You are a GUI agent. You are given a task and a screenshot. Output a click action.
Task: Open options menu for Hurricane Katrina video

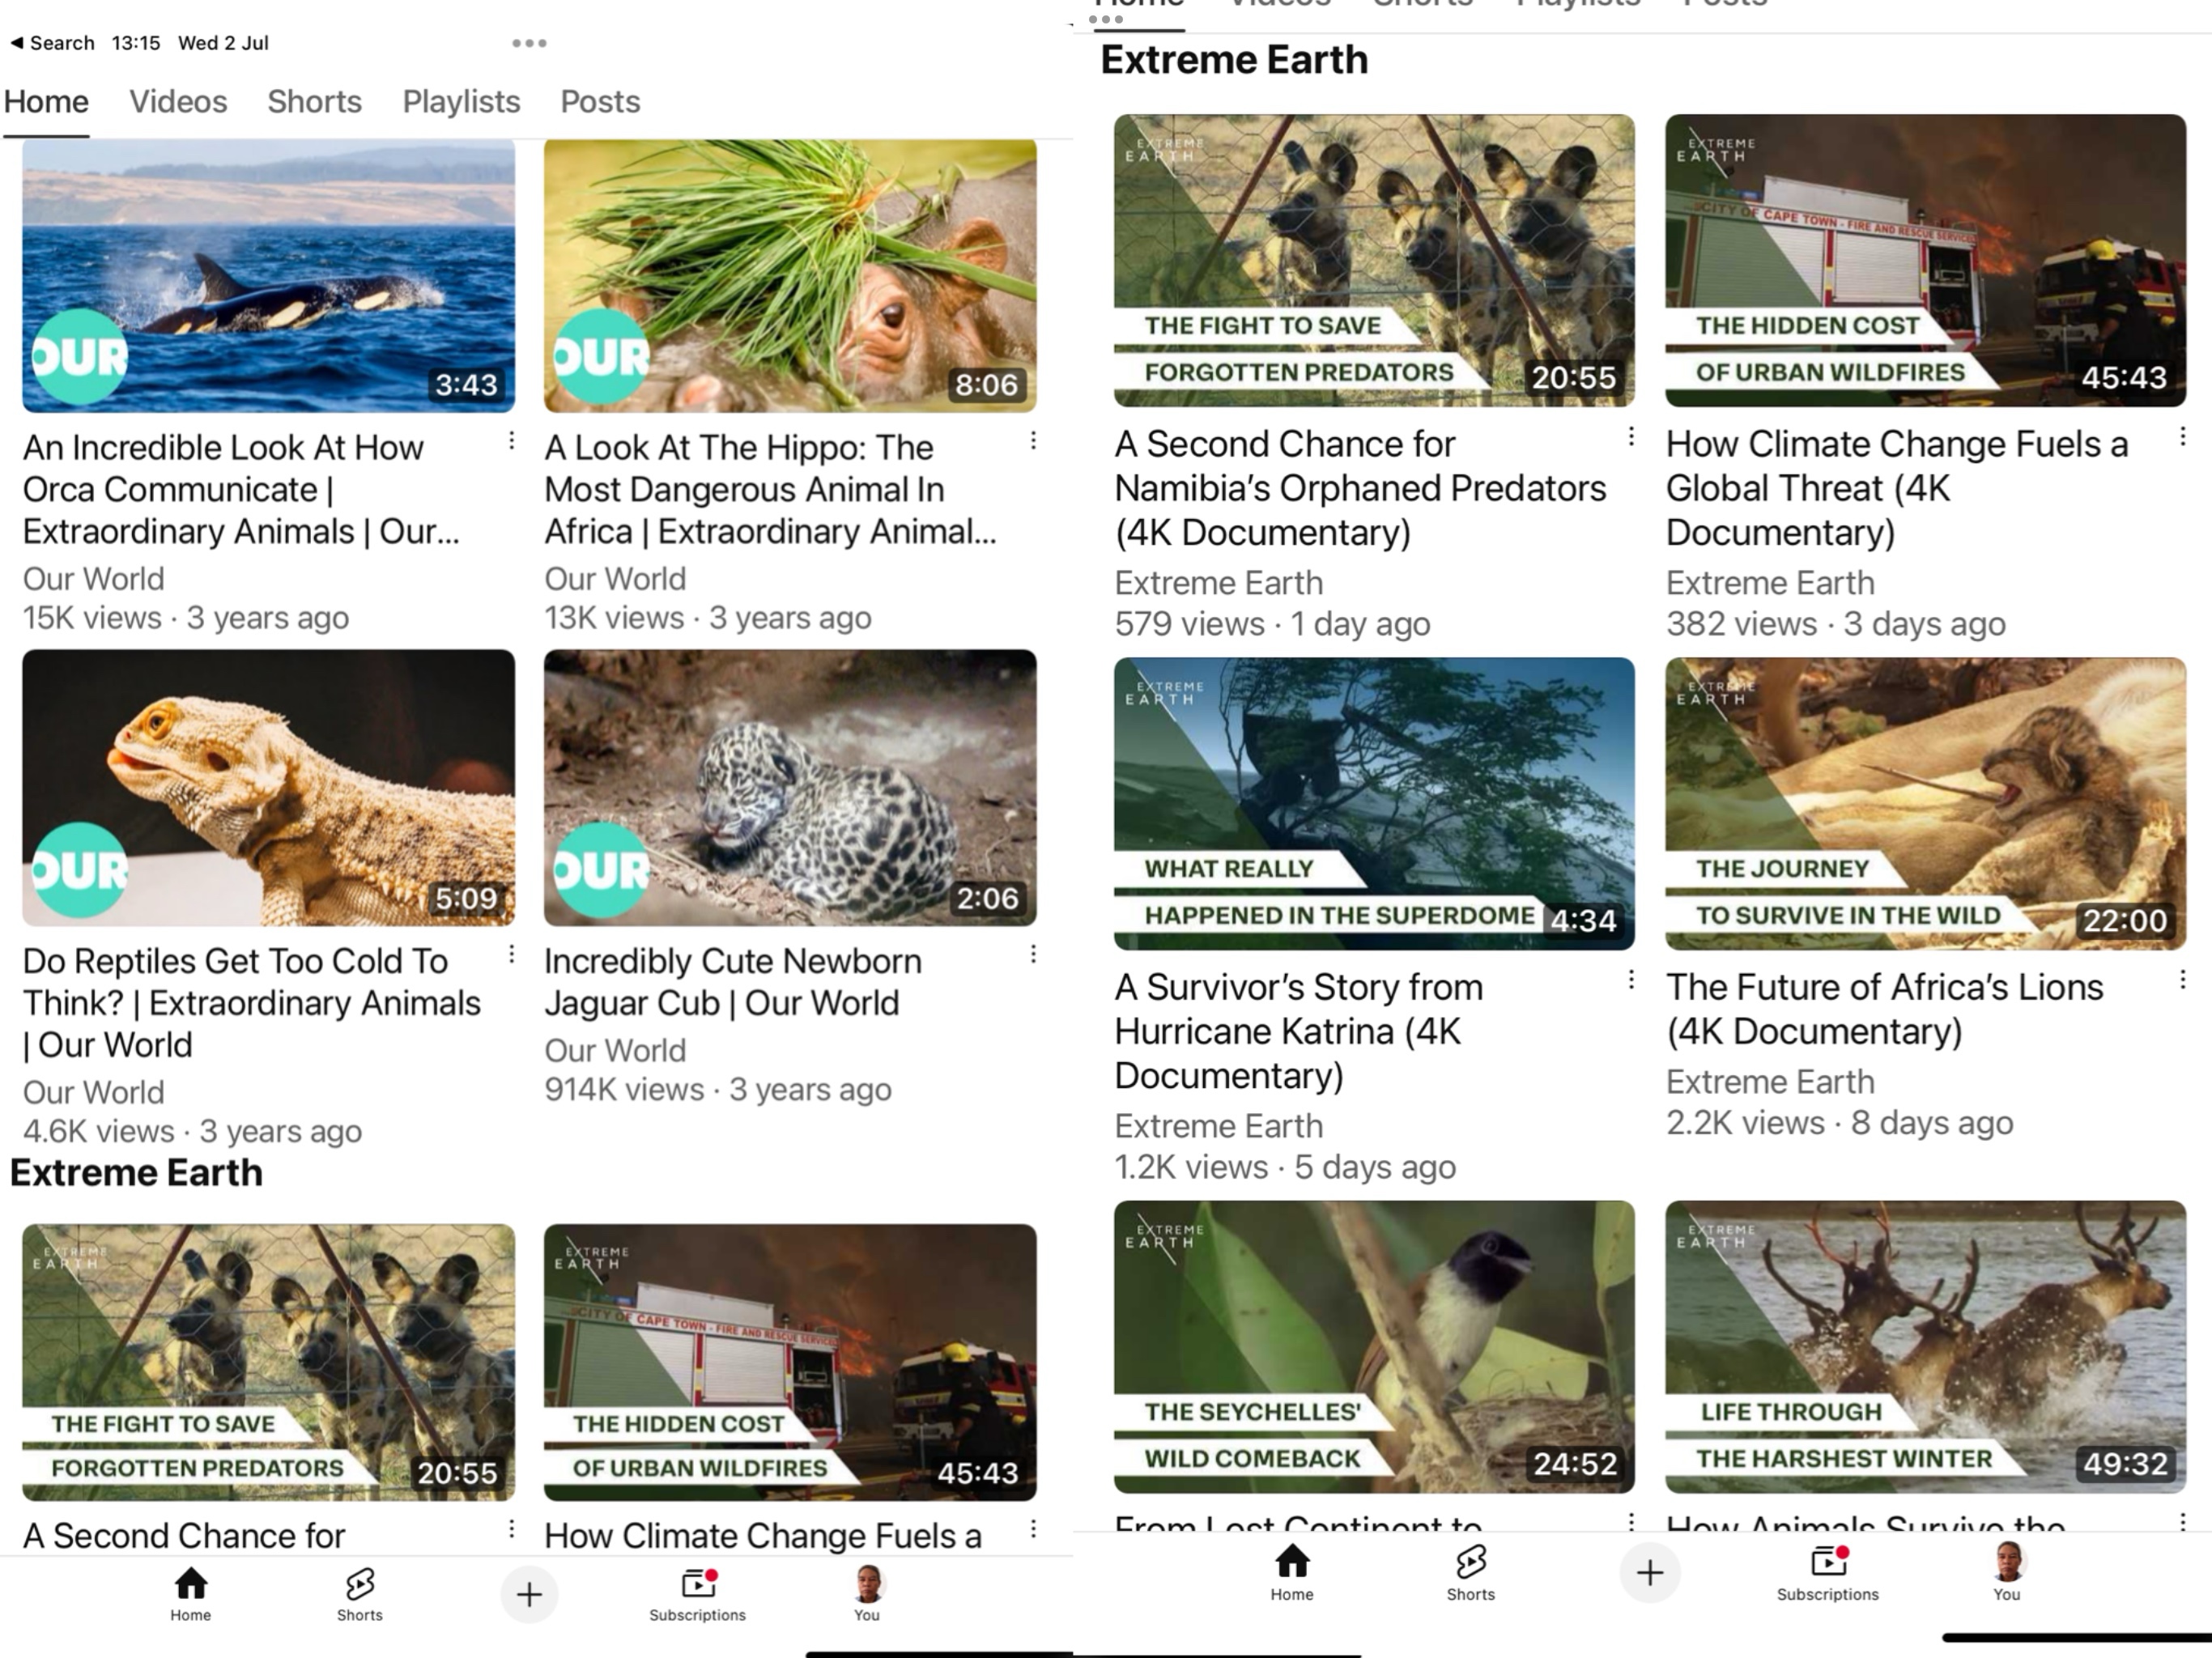(1631, 980)
